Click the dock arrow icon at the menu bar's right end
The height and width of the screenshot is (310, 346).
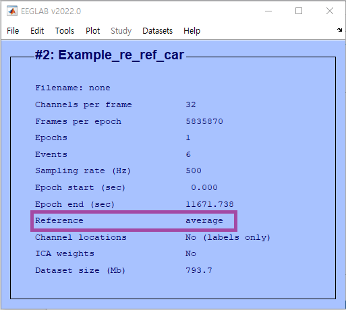click(x=339, y=30)
